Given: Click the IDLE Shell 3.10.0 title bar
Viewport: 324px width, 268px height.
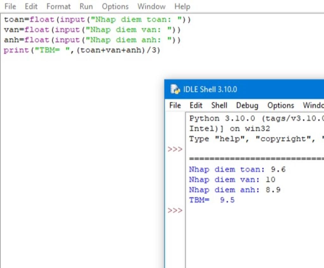Looking at the screenshot, I should [244, 89].
